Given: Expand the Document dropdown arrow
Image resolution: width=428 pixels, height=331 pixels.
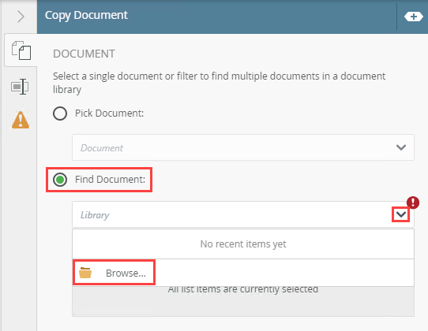Looking at the screenshot, I should pyautogui.click(x=401, y=147).
